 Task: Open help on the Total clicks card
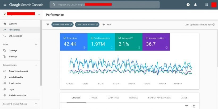[x=84, y=47]
